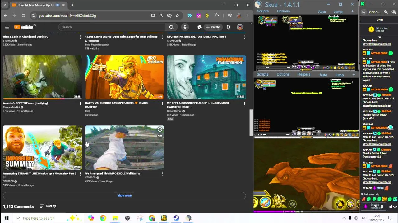Open Steam from the taskbar
This screenshot has height=223, width=398.
point(176,218)
